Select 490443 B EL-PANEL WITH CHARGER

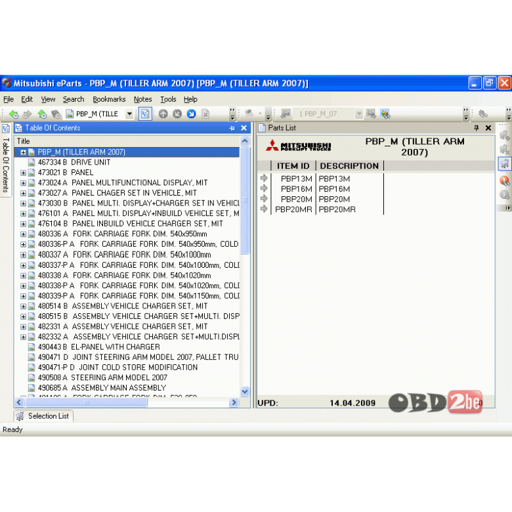click(98, 347)
